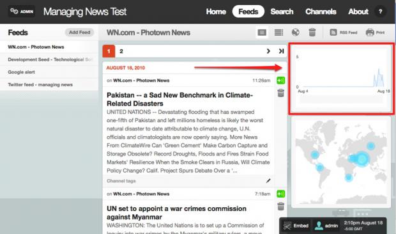Click the Managing News Test title

click(85, 12)
